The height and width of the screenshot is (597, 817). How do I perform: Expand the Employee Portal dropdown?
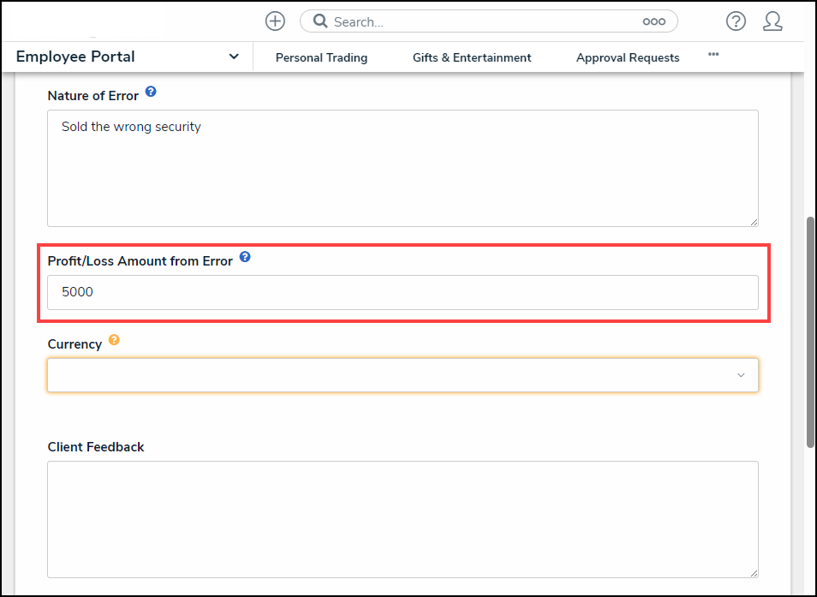[234, 57]
